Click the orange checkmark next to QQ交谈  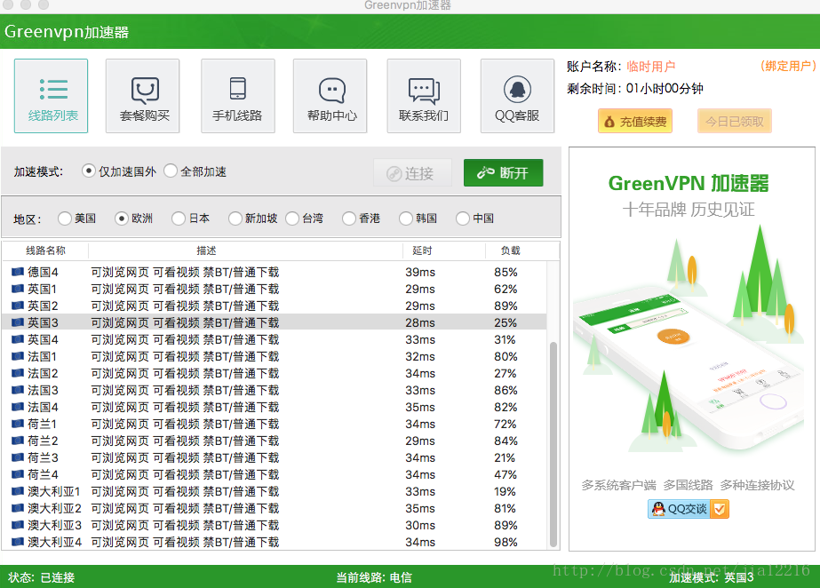[720, 509]
